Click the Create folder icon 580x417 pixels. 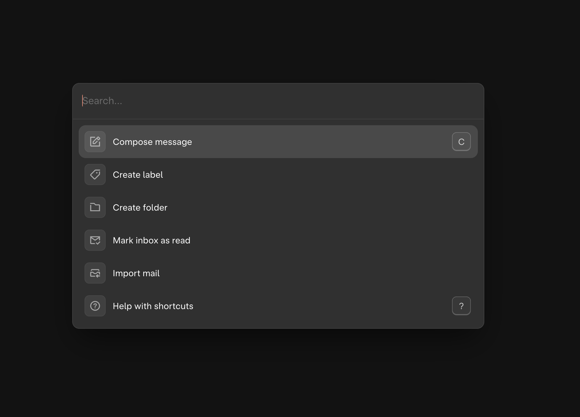click(95, 207)
